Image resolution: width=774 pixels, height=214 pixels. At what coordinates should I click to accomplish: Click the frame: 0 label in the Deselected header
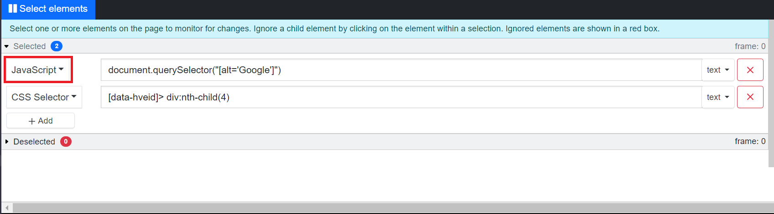(x=750, y=142)
